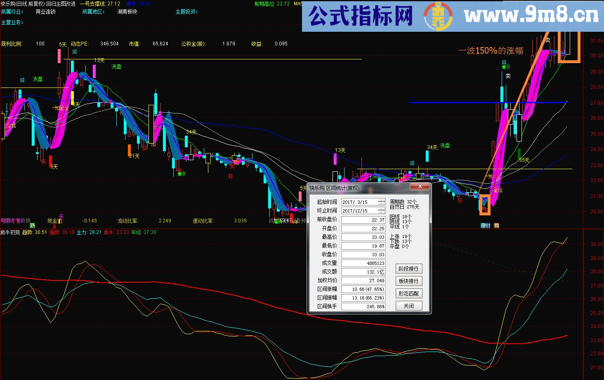Click the 榜 marker under the chart

[496, 225]
